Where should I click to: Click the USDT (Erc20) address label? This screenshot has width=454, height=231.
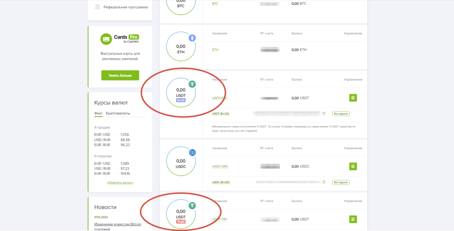221,114
